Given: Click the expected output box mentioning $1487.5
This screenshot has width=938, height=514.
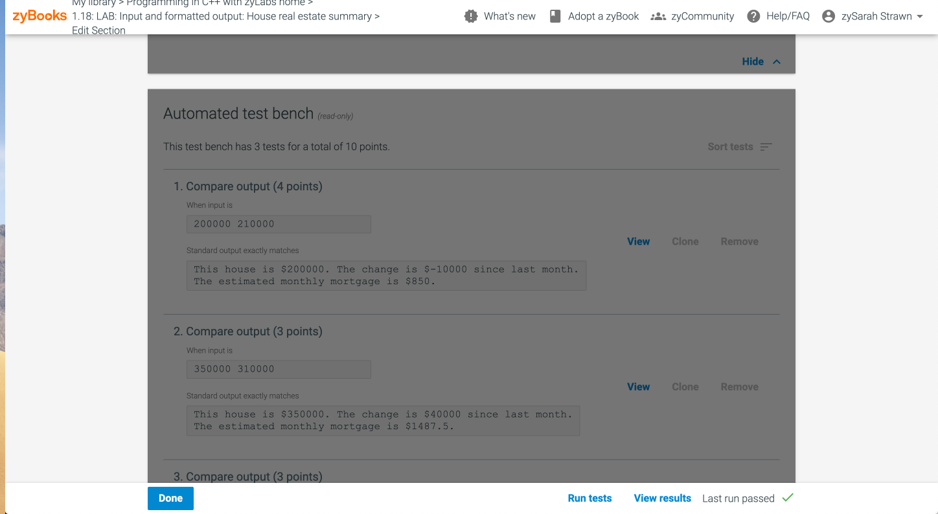Looking at the screenshot, I should click(x=383, y=420).
